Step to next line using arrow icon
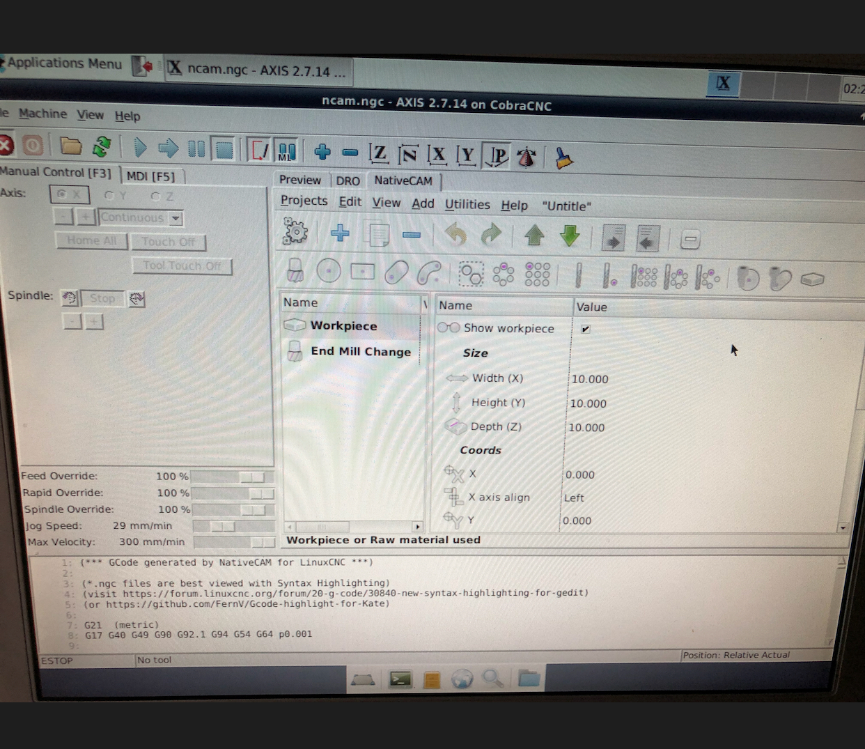Viewport: 865px width, 749px height. click(168, 148)
